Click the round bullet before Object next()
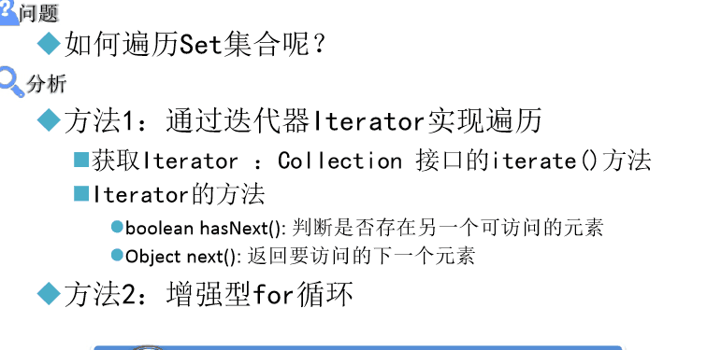The image size is (707, 350). pos(117,256)
